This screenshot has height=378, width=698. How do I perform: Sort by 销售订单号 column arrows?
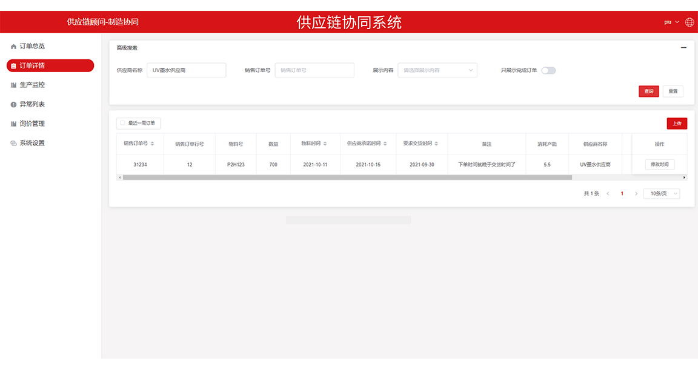(152, 144)
